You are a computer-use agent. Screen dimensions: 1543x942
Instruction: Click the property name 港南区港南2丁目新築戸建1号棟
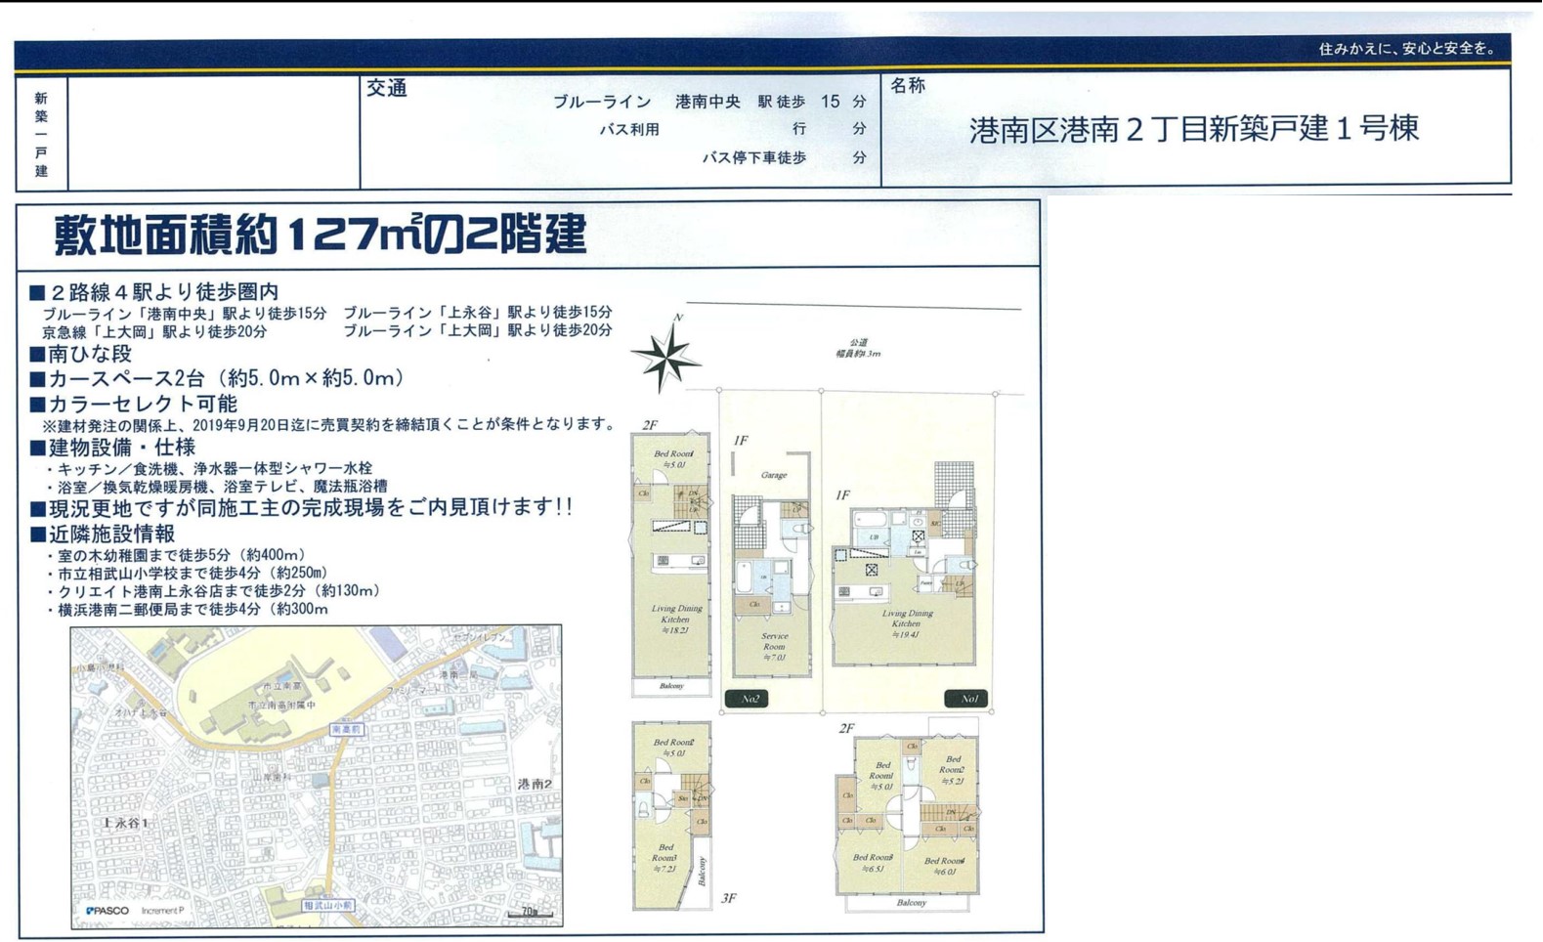point(1193,130)
